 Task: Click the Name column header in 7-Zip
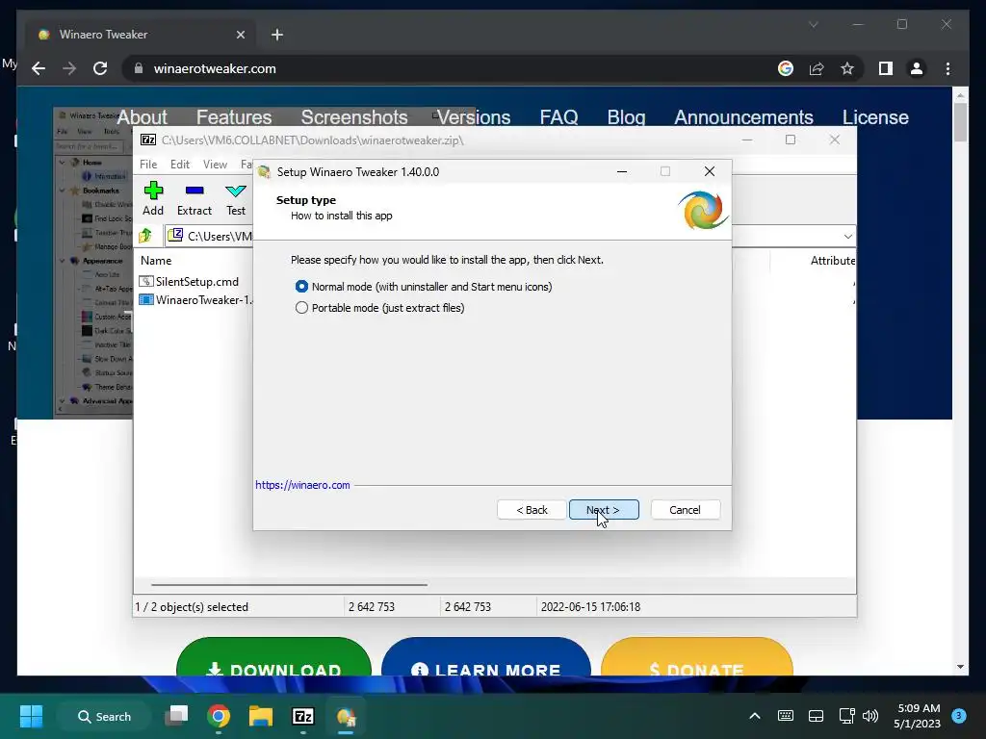(x=156, y=260)
